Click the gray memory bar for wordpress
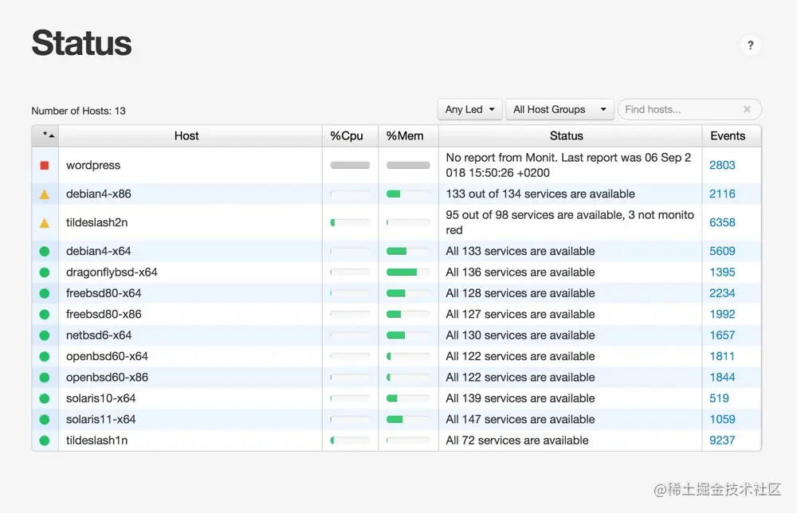Screen dimensions: 797x513 click(408, 165)
